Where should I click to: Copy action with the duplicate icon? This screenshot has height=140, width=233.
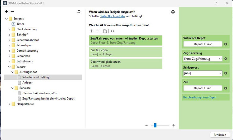(105, 31)
